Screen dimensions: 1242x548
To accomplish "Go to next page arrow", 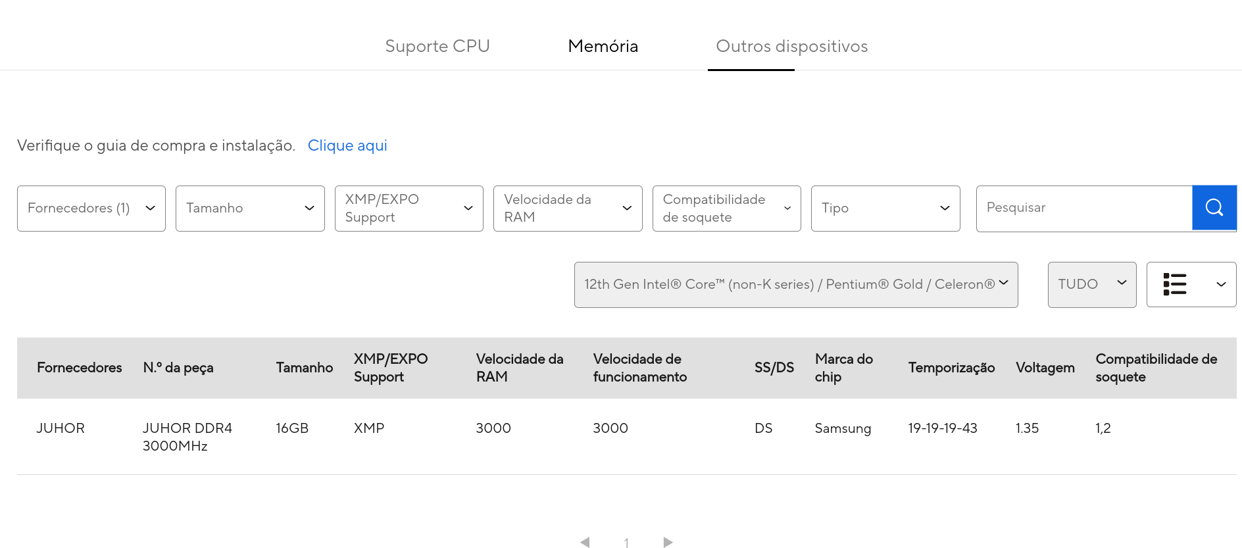I will (668, 542).
